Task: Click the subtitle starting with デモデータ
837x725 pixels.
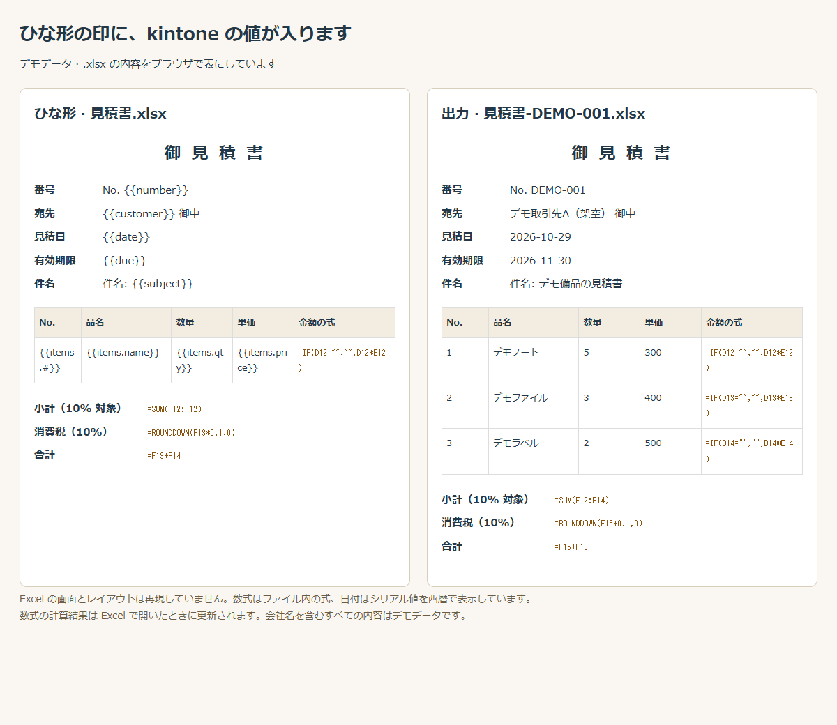Action: point(148,63)
